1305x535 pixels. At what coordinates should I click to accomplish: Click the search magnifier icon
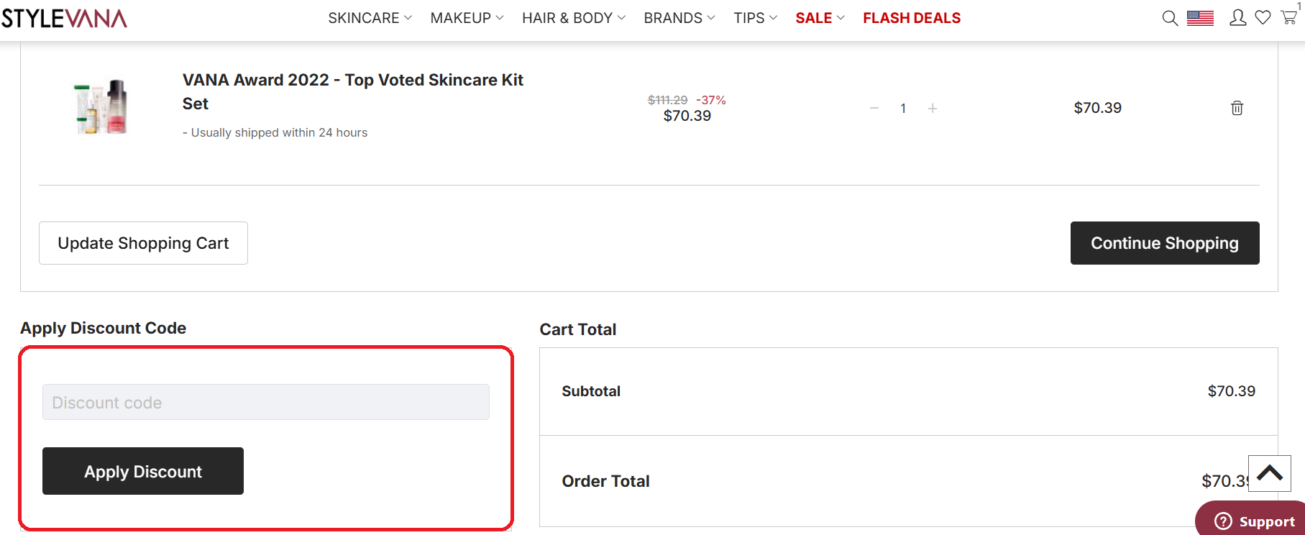point(1170,18)
